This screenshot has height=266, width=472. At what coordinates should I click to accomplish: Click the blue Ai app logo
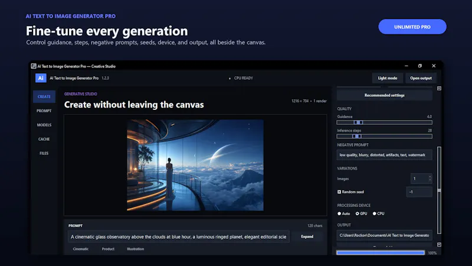click(x=41, y=78)
